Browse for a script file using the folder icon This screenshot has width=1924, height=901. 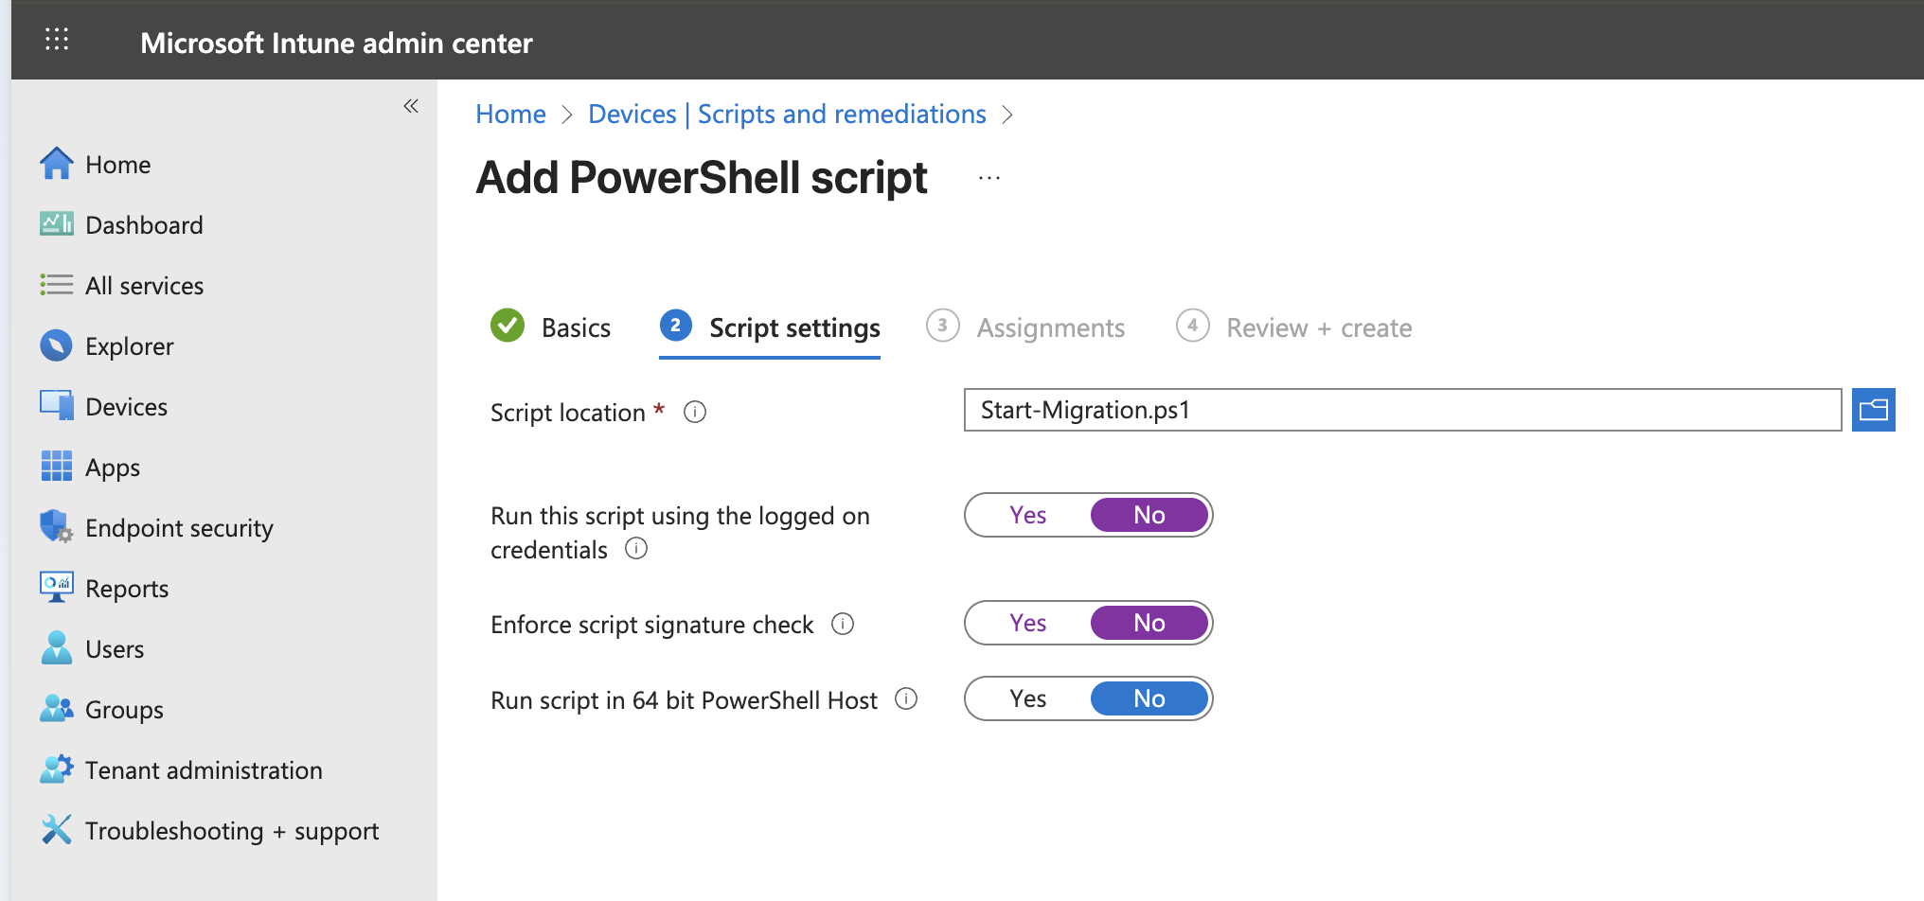pos(1874,409)
